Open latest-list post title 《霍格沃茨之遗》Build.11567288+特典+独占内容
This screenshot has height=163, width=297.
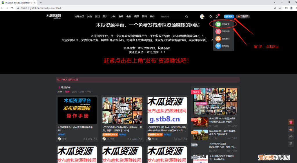click(x=167, y=129)
